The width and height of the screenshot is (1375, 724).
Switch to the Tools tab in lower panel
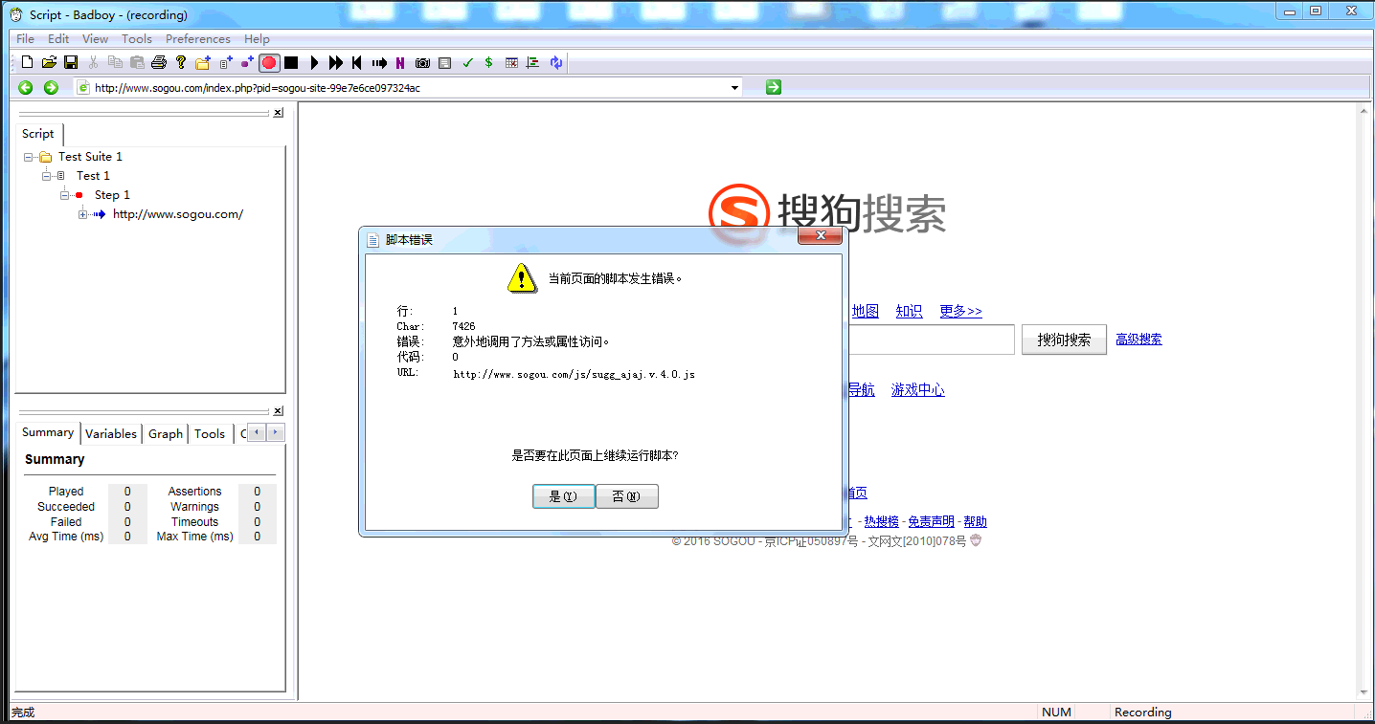click(210, 434)
